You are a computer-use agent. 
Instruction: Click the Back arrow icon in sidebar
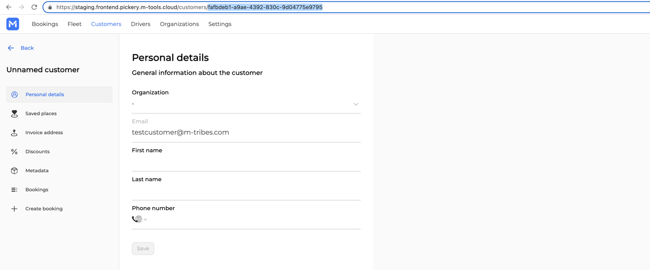[11, 48]
